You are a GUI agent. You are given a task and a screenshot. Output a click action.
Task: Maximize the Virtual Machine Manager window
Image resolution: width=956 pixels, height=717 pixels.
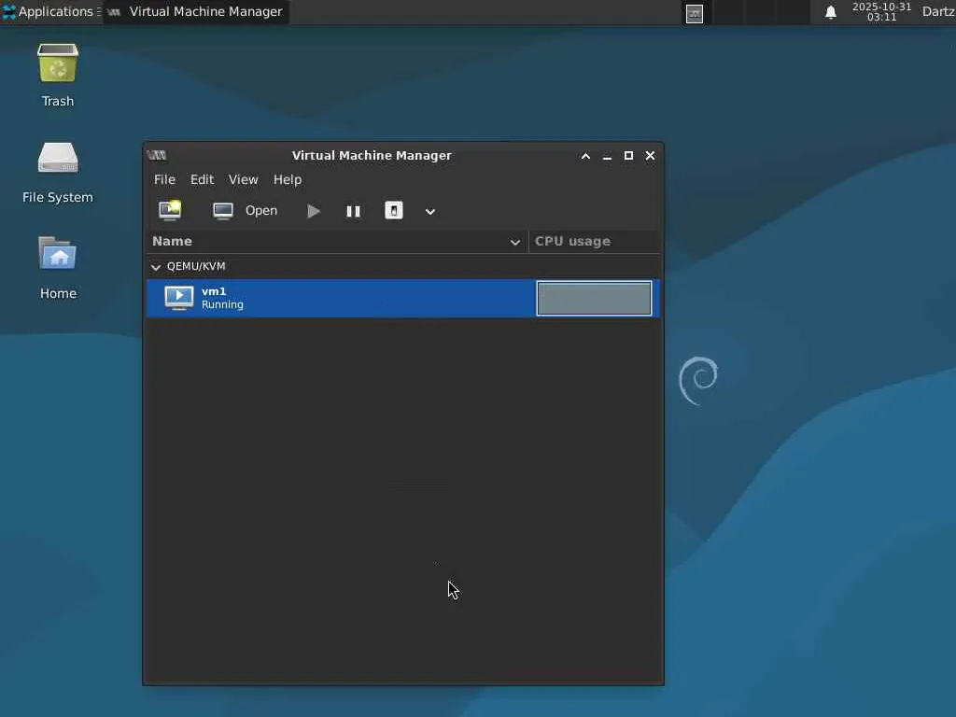628,156
